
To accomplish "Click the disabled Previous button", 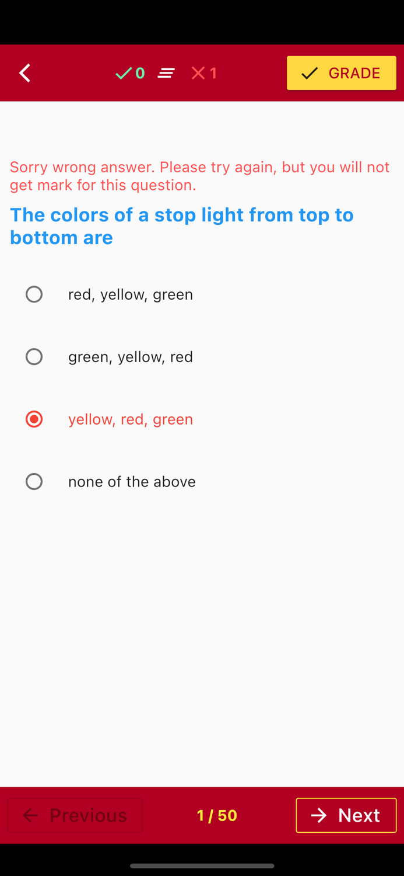I will pyautogui.click(x=75, y=815).
